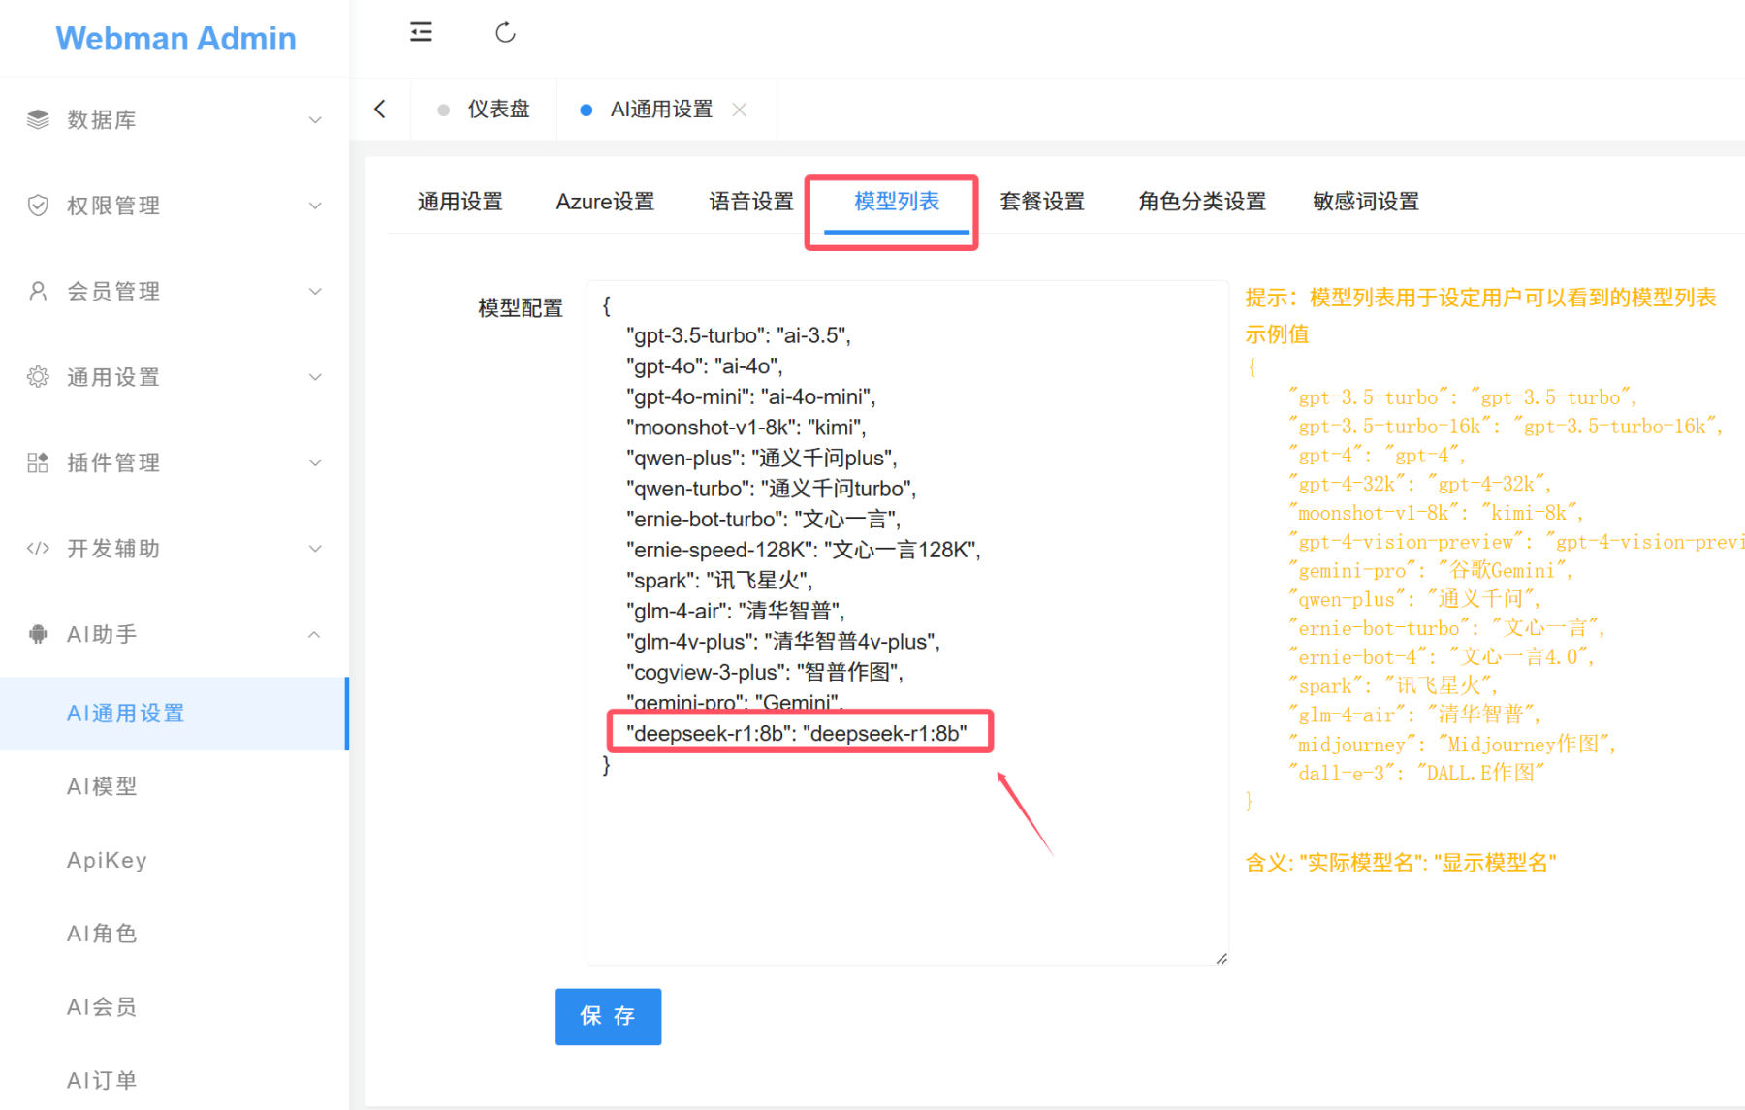Image resolution: width=1745 pixels, height=1110 pixels.
Task: Open the 套餐设置 tab
Action: [x=1042, y=202]
